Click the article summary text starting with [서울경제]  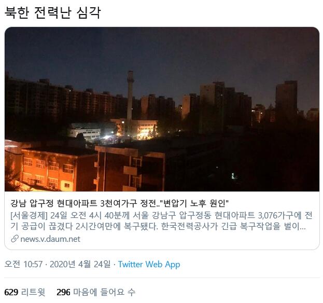(x=162, y=221)
